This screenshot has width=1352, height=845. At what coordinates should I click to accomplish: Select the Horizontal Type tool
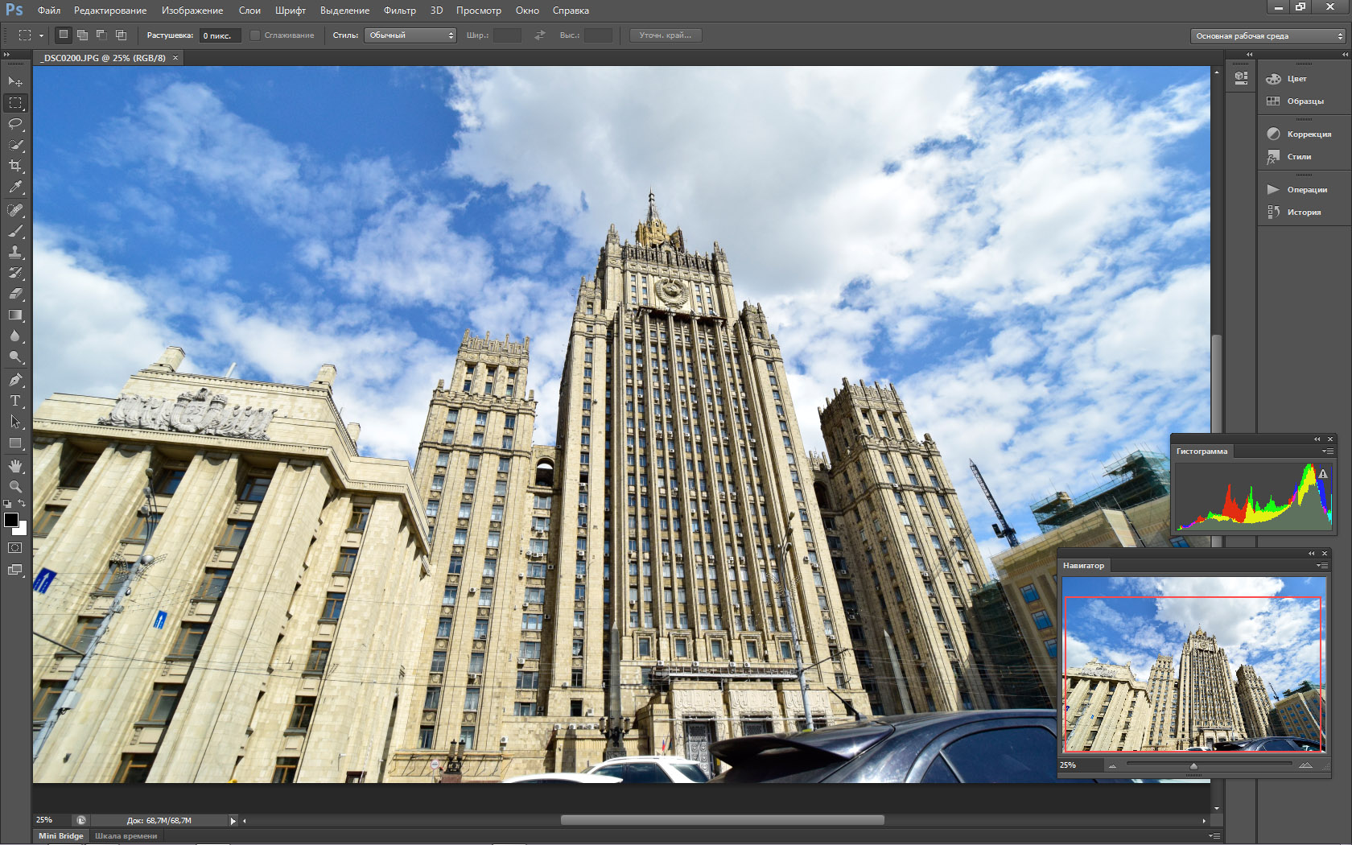[x=15, y=401]
